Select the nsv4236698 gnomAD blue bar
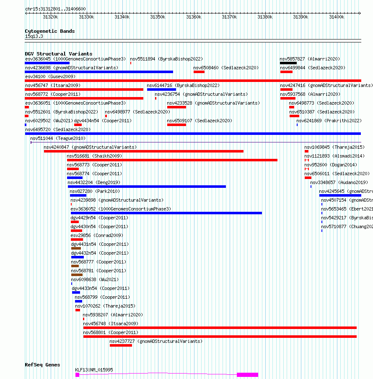Viewport: 373px width, 379px height. coord(99,72)
